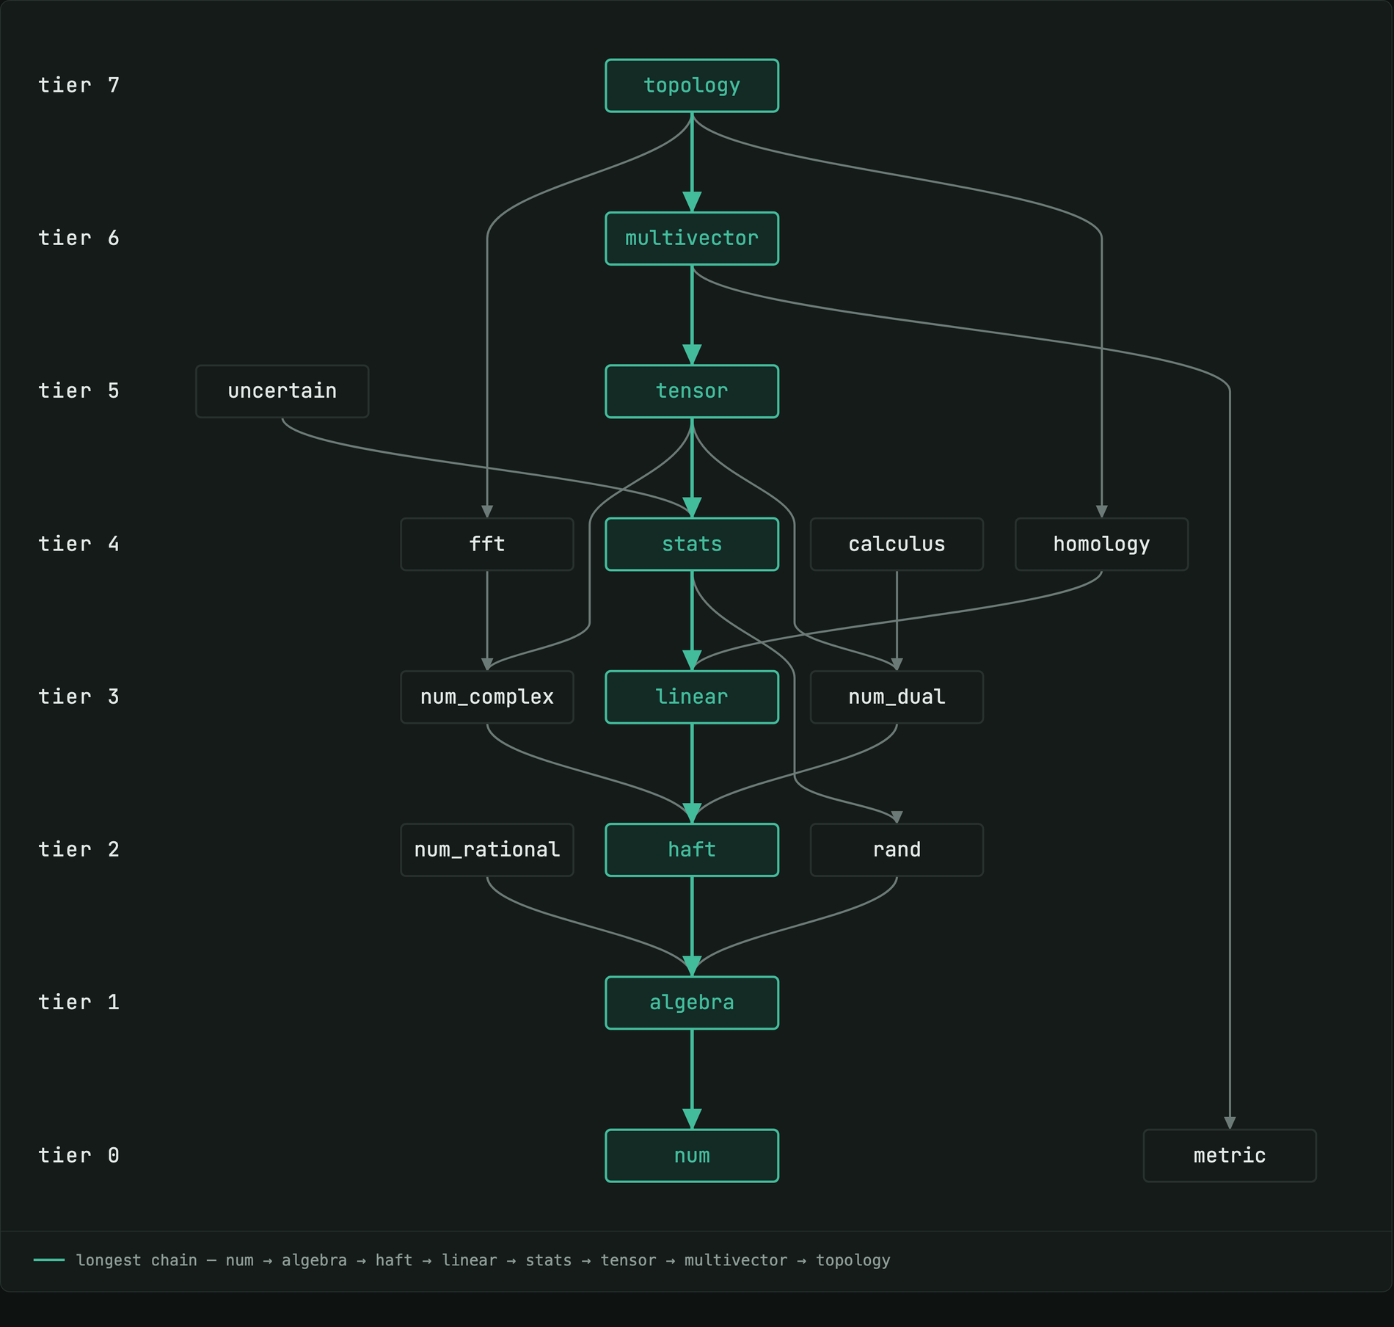This screenshot has height=1327, width=1394.
Task: Click the tier 2 label
Action: [x=79, y=849]
